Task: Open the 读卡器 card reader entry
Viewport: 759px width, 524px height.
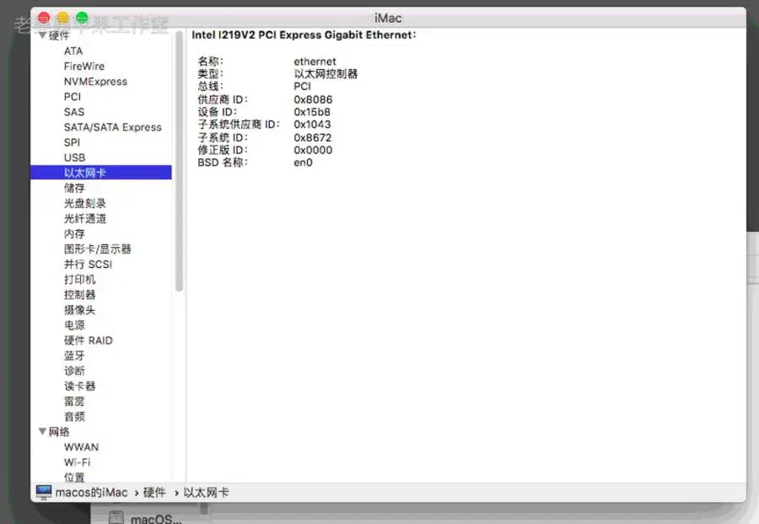Action: click(80, 386)
